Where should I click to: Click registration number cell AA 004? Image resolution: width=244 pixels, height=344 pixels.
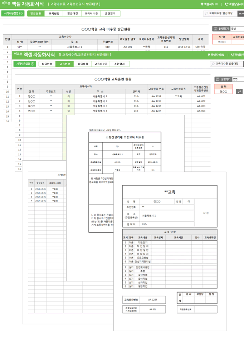pos(201,111)
